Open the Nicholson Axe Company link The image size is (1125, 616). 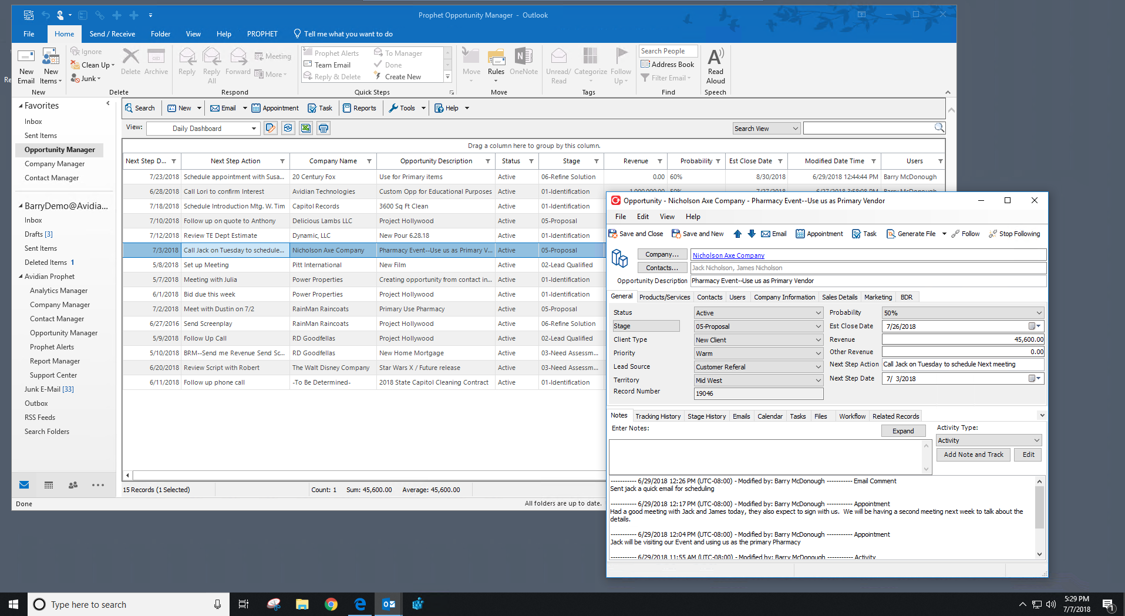[728, 255]
